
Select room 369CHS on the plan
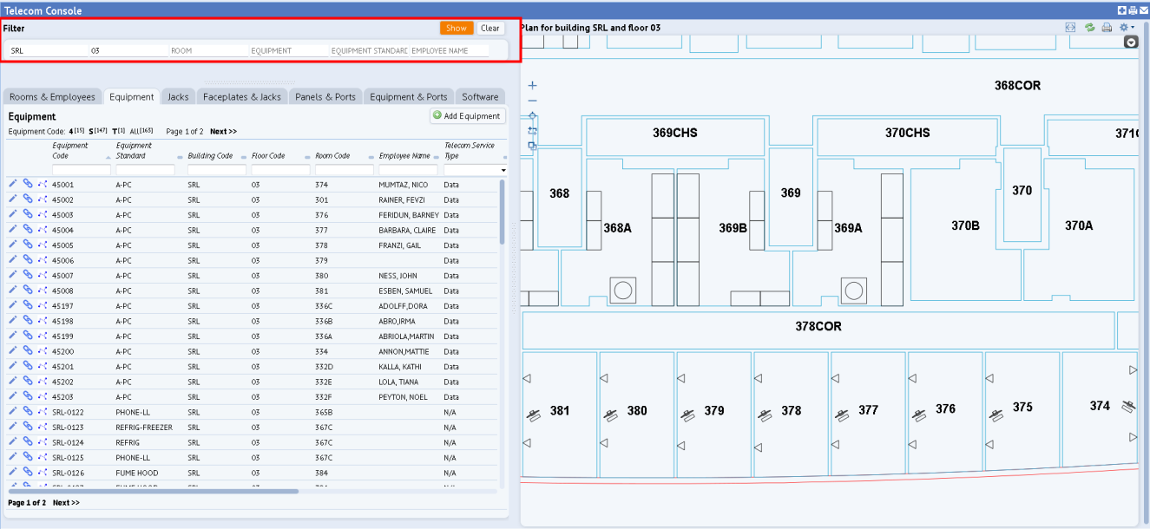(x=675, y=133)
